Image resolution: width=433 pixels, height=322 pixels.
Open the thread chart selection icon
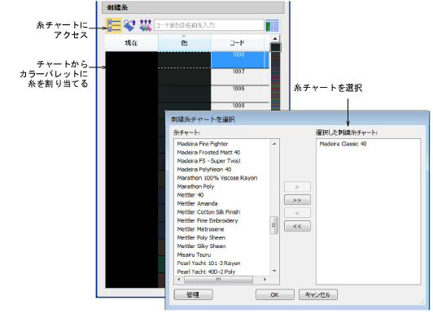[x=114, y=25]
